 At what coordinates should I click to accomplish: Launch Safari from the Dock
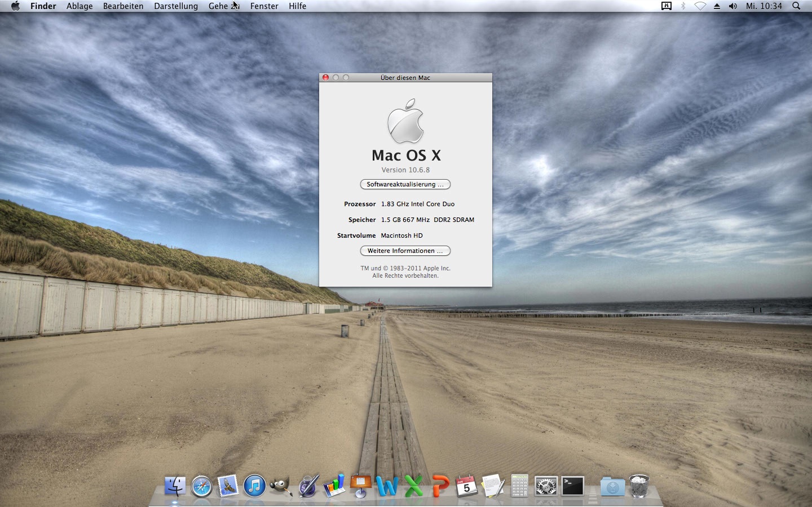click(x=202, y=486)
